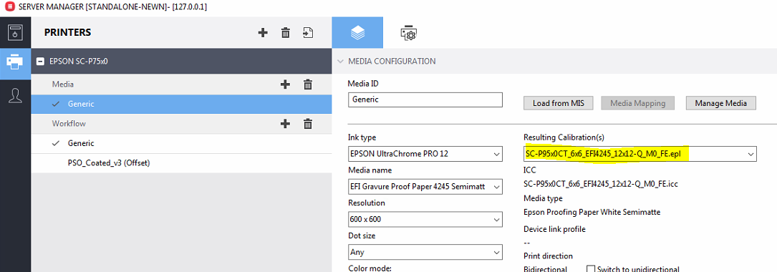Open Ink type dropdown

click(x=425, y=154)
